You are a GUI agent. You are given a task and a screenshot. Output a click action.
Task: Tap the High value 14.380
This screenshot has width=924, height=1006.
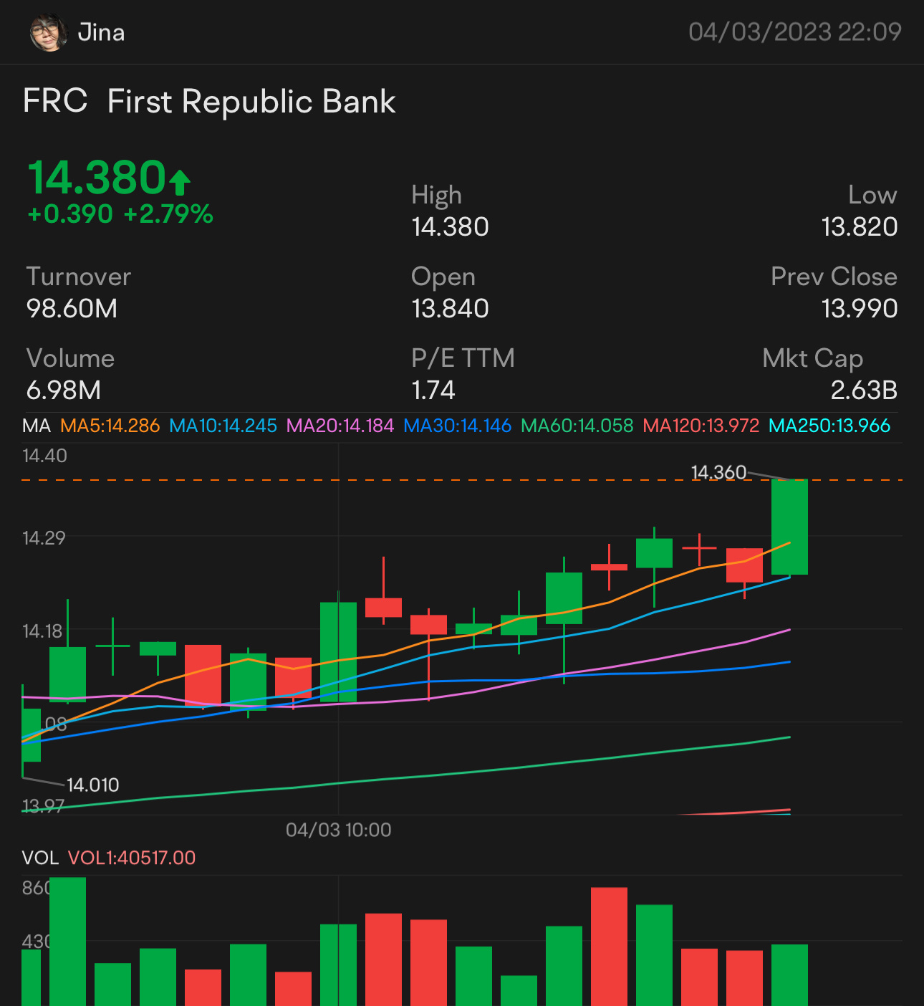(450, 227)
